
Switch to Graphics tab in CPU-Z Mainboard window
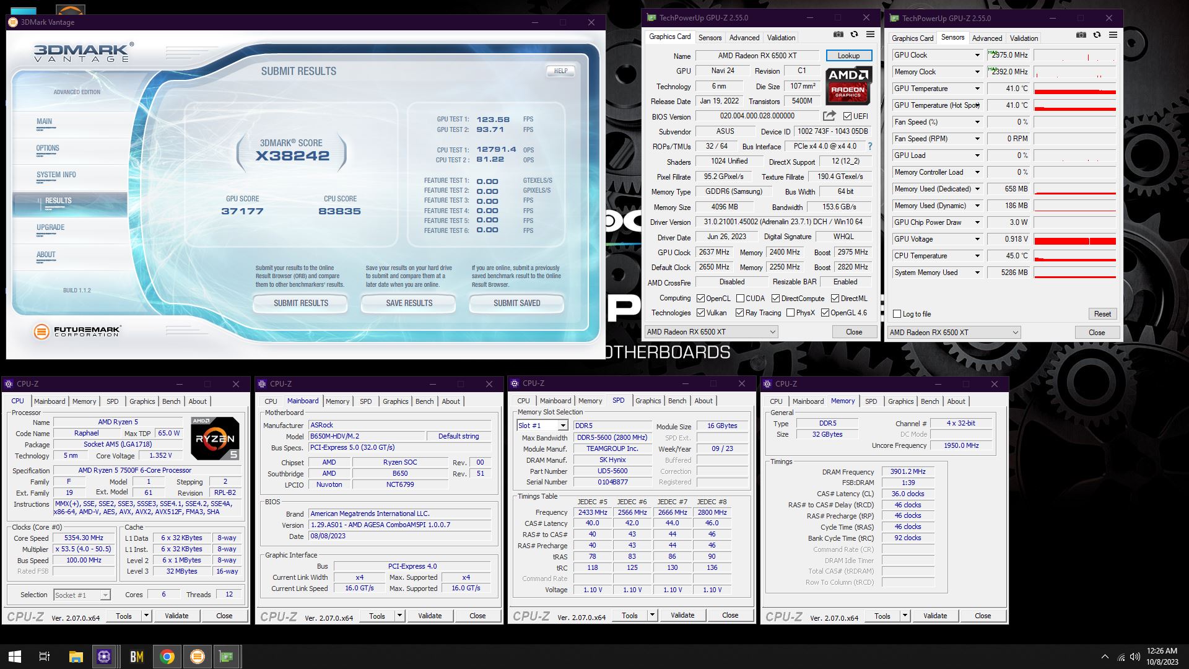click(396, 401)
